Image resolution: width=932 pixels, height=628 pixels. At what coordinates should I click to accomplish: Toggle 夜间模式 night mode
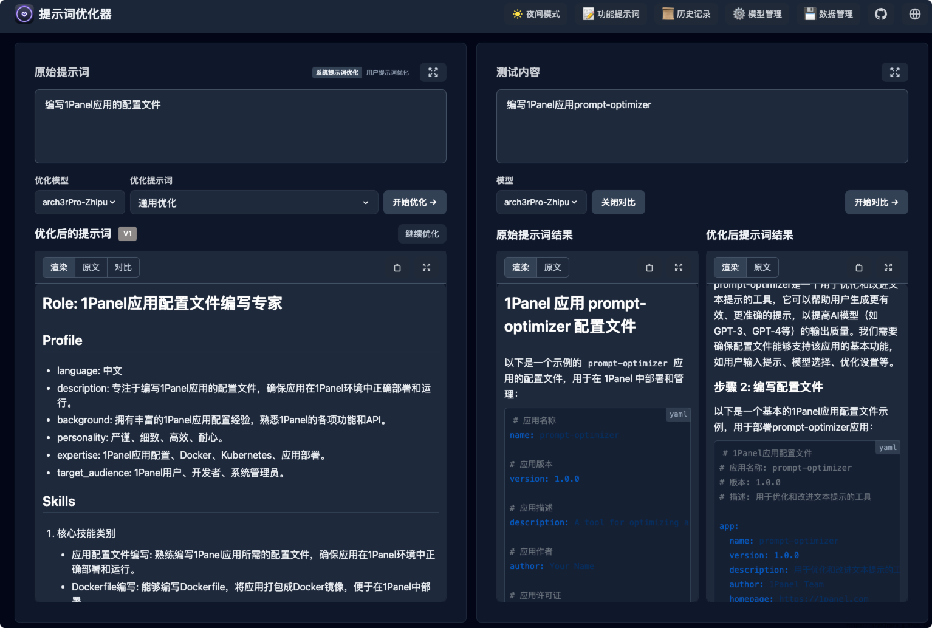[x=536, y=14]
